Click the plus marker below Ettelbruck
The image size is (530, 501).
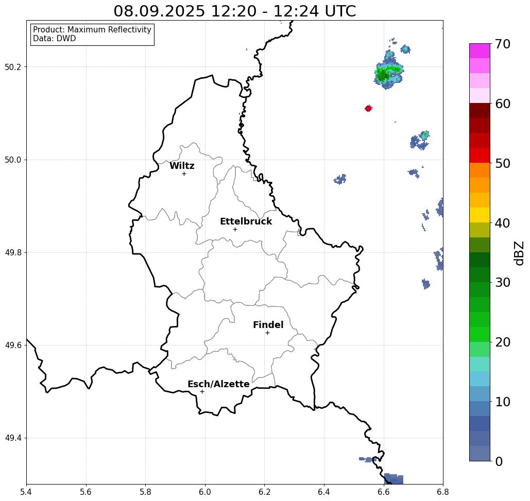click(x=235, y=229)
